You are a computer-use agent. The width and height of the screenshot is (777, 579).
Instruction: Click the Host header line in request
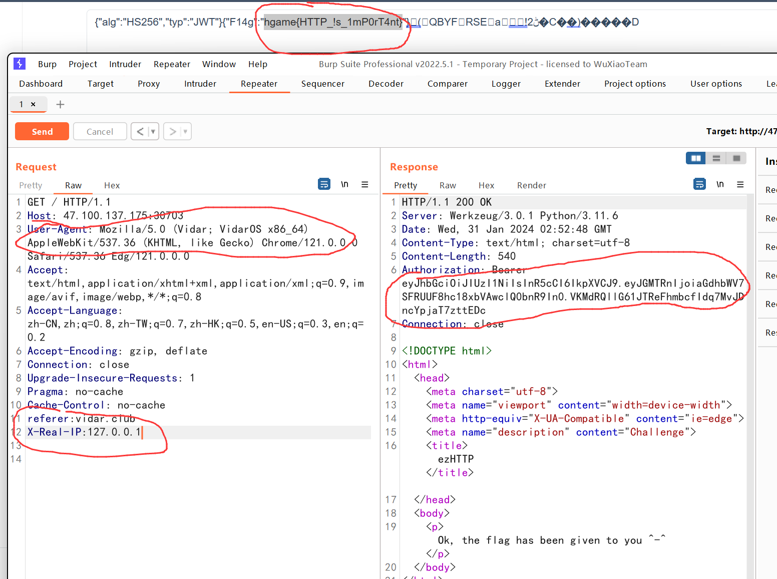(x=106, y=216)
